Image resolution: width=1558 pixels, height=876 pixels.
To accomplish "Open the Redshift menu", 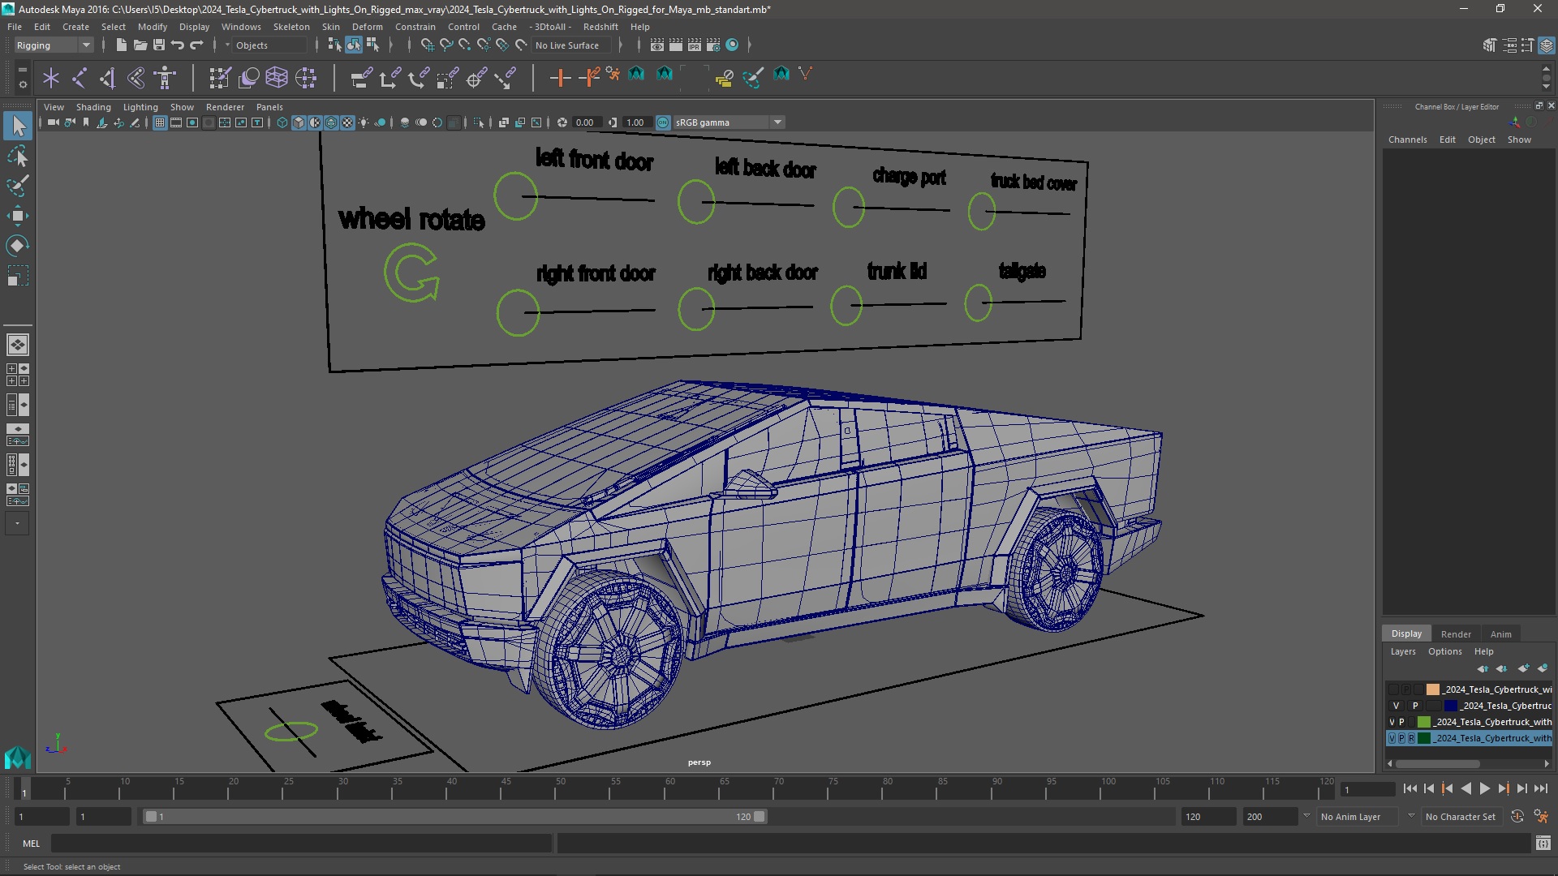I will [600, 27].
